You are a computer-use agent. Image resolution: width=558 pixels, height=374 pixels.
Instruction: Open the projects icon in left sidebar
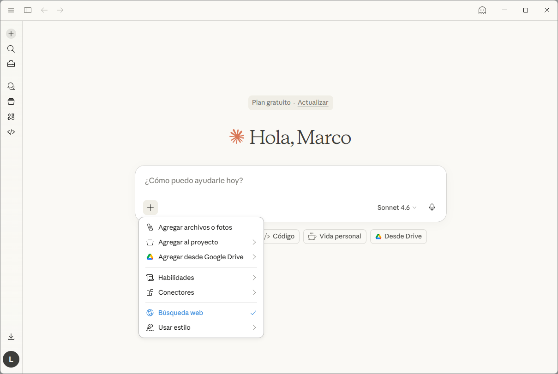click(x=11, y=101)
